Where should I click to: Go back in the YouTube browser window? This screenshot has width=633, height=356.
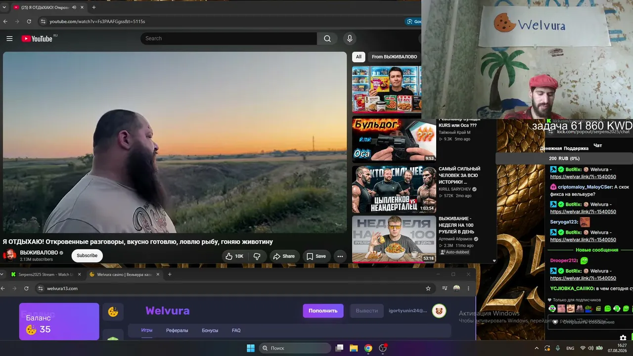(5, 21)
